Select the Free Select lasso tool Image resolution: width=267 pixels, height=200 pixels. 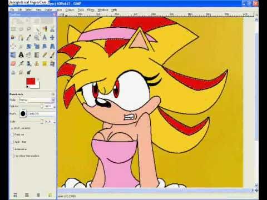tap(29, 29)
